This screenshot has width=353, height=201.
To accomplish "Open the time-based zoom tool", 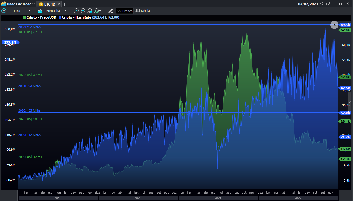I will pyautogui.click(x=97, y=10).
